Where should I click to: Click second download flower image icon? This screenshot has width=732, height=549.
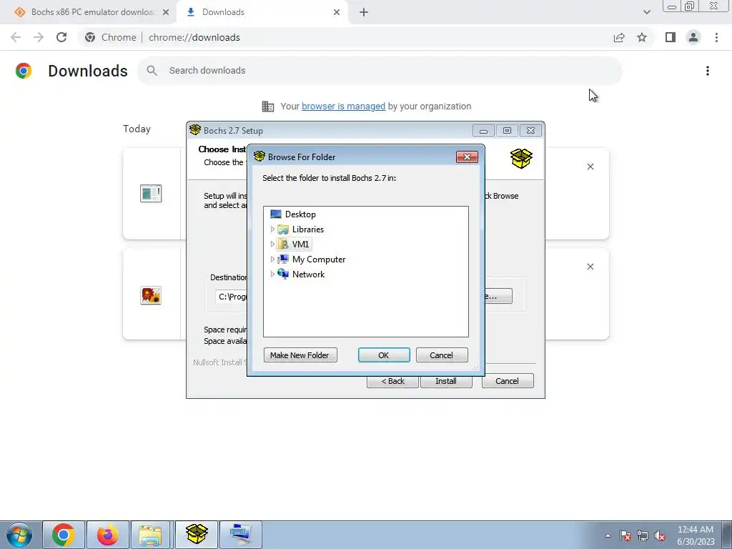click(x=151, y=295)
